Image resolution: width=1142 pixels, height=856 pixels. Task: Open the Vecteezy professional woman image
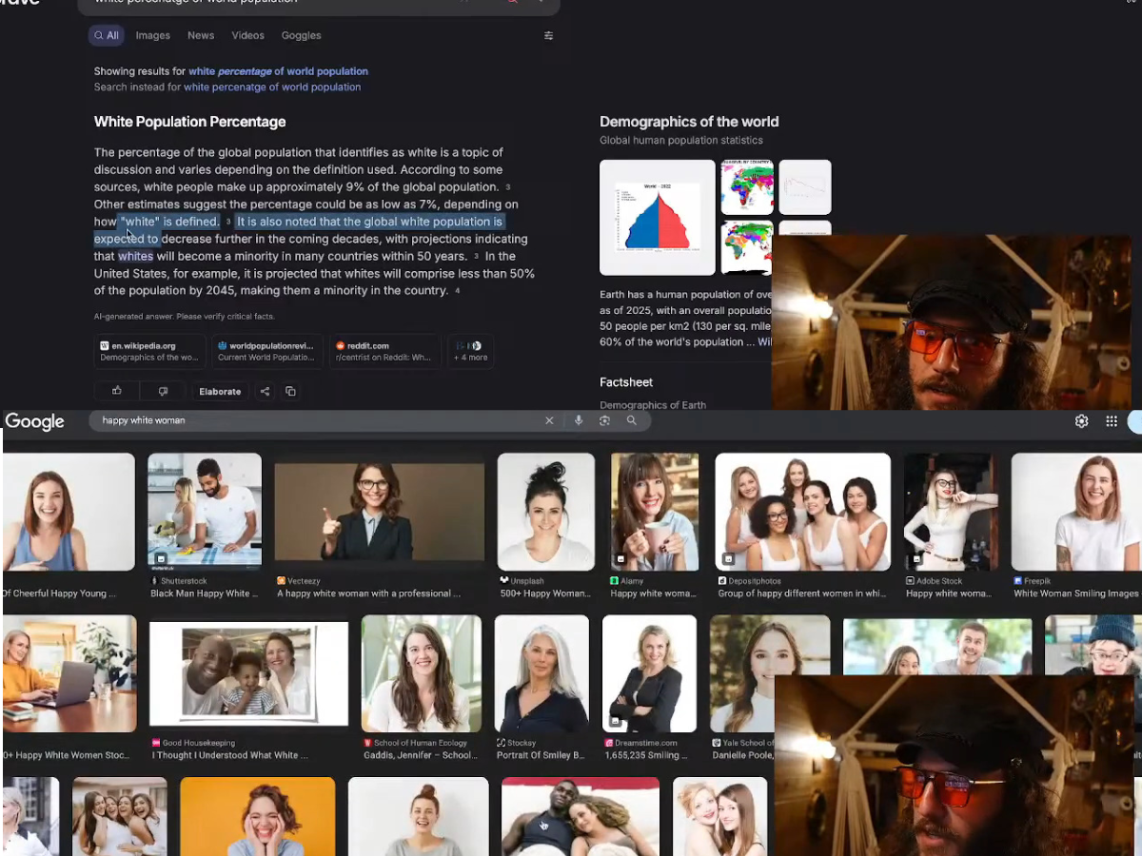379,512
